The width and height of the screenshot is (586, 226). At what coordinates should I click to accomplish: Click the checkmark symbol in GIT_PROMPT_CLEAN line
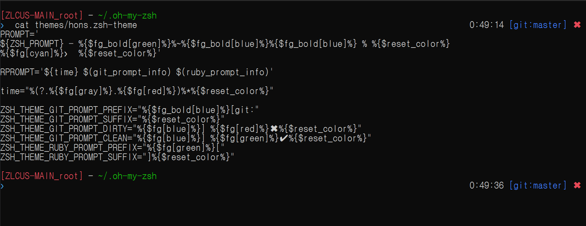click(284, 138)
